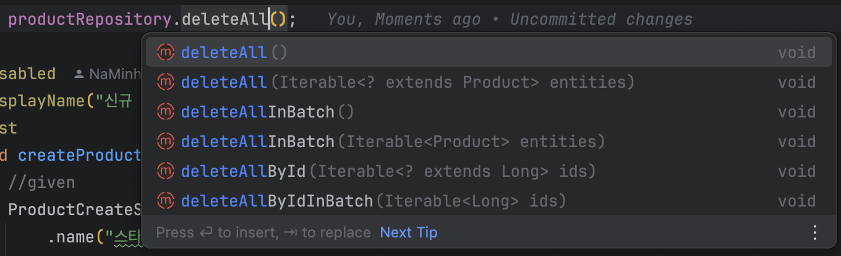Image resolution: width=841 pixels, height=256 pixels.
Task: Click the method icon next to deleteAllInBatch()
Action: point(165,112)
